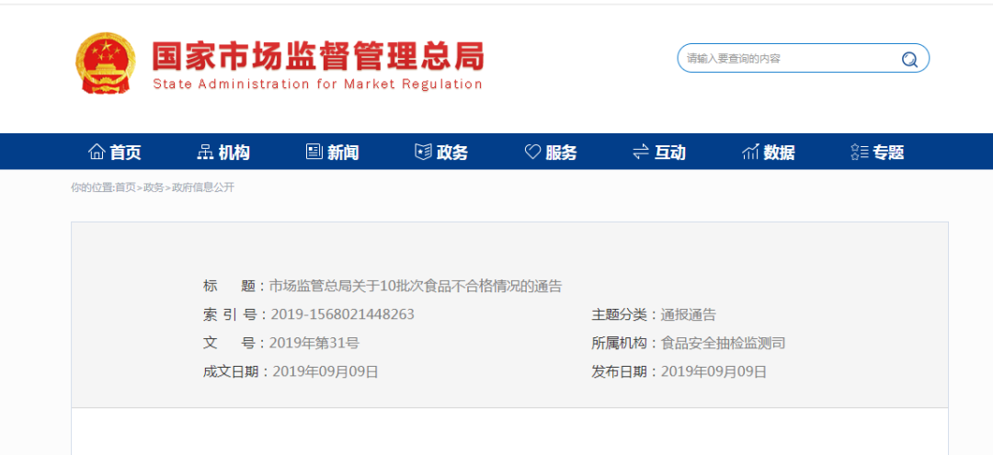
Task: Click the shield icon beside 政务
Action: pyautogui.click(x=423, y=152)
